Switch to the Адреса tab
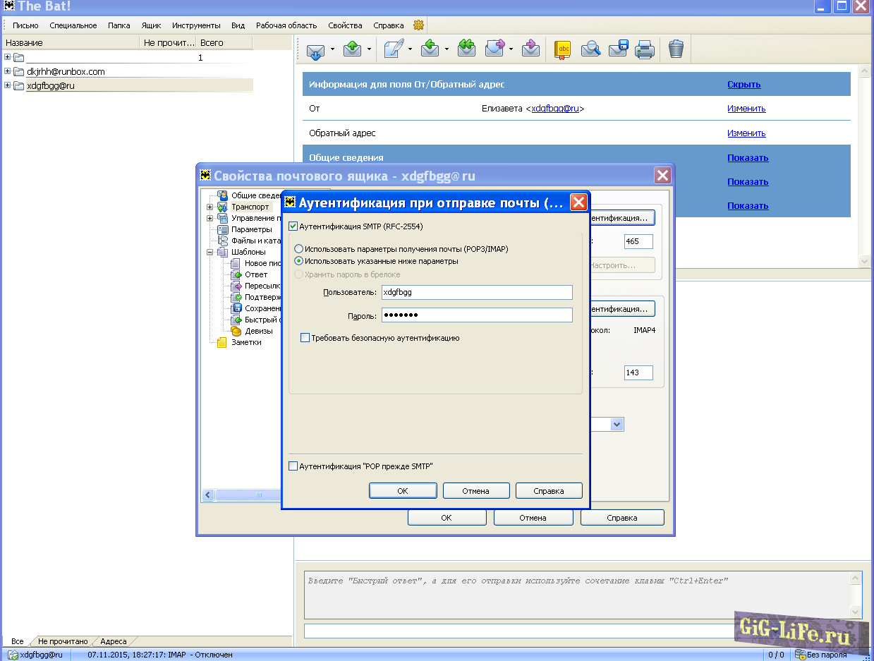The width and height of the screenshot is (874, 661). click(x=113, y=641)
